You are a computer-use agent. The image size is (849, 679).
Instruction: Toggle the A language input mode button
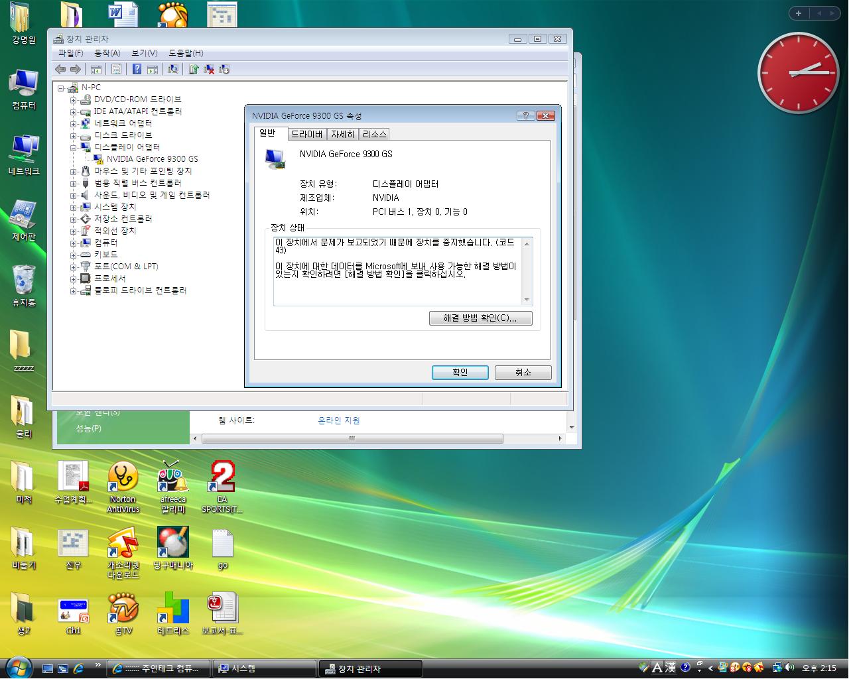click(x=657, y=668)
